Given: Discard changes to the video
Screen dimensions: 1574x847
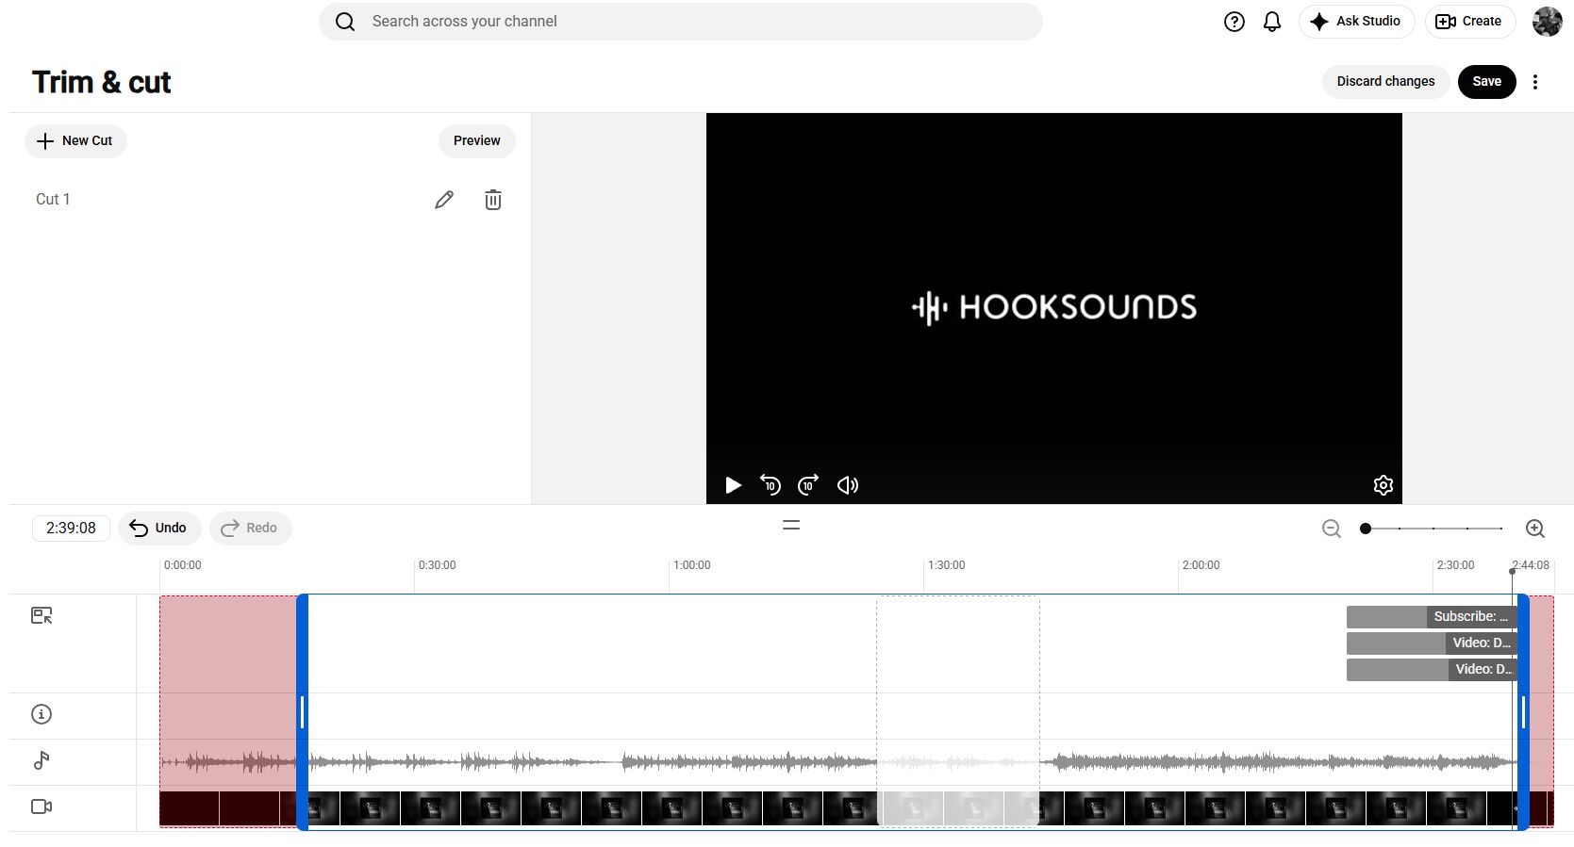Looking at the screenshot, I should point(1385,82).
